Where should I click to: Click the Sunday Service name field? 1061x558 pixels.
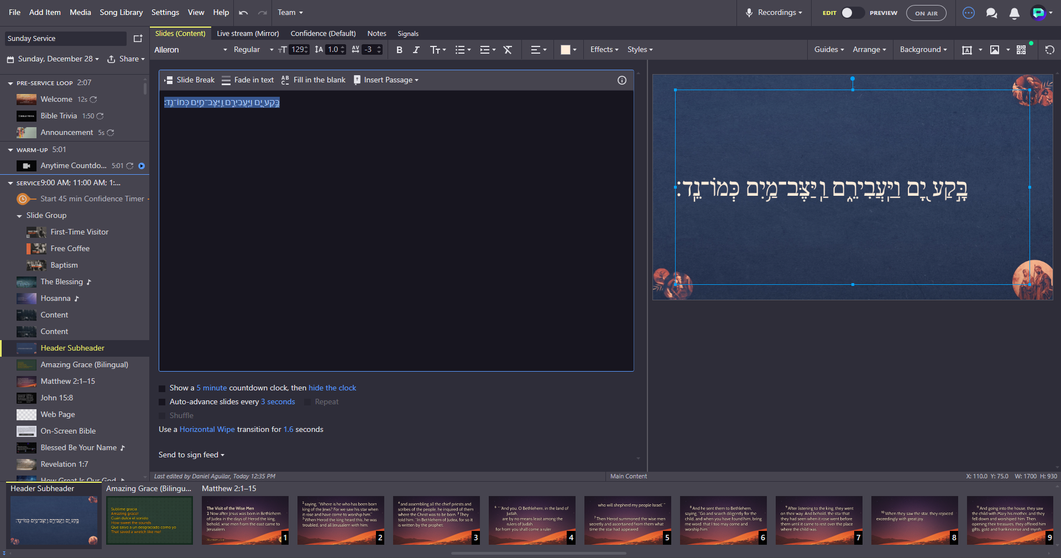point(66,39)
